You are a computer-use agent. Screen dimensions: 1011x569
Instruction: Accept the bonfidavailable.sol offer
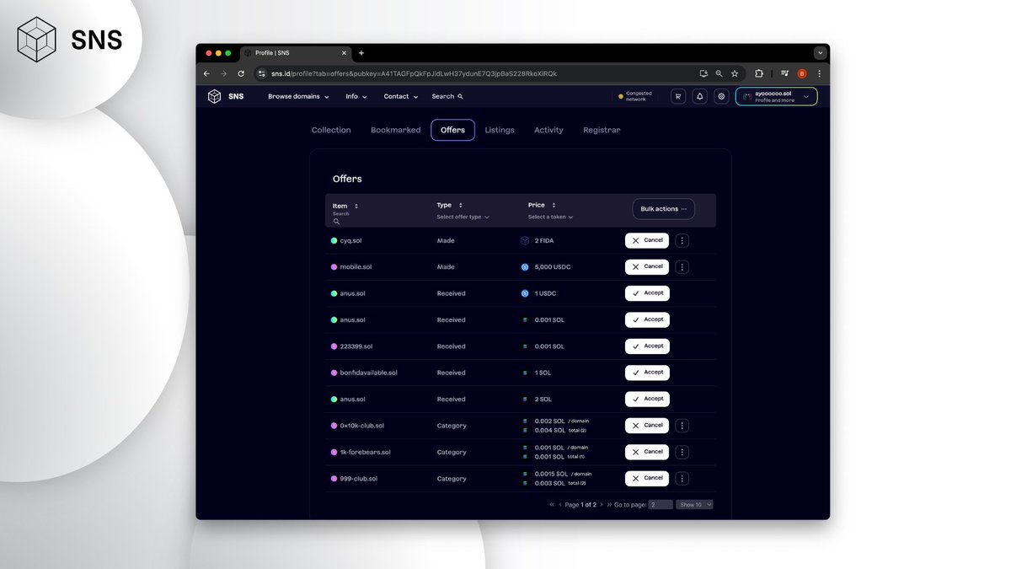point(647,373)
